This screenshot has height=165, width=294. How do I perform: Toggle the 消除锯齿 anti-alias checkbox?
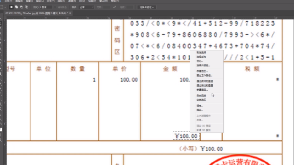55,7
